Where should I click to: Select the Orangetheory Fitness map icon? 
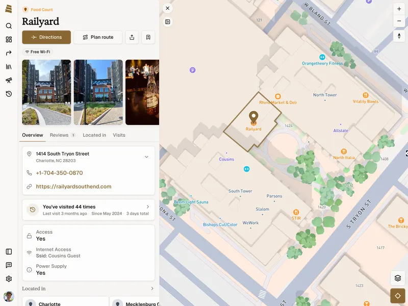[x=322, y=57]
